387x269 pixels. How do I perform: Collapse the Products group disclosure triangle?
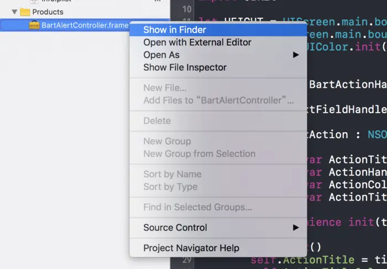pyautogui.click(x=14, y=12)
